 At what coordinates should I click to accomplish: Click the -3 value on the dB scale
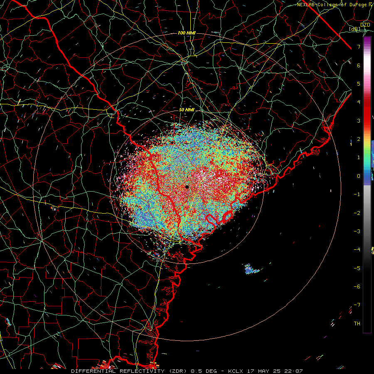coord(357,231)
